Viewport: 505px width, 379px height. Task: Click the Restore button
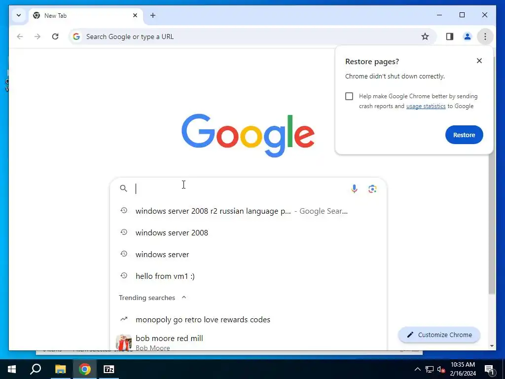click(x=464, y=135)
